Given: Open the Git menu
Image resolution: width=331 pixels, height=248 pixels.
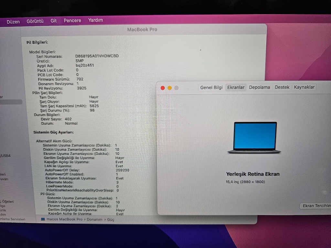Looking at the screenshot, I should coord(54,21).
